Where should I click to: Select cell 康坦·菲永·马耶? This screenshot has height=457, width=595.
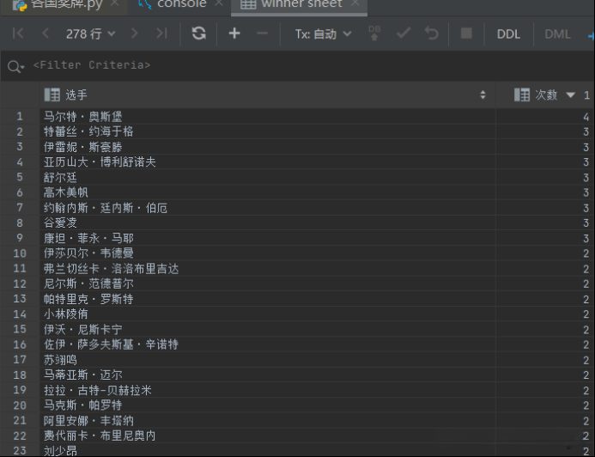[x=268, y=238]
